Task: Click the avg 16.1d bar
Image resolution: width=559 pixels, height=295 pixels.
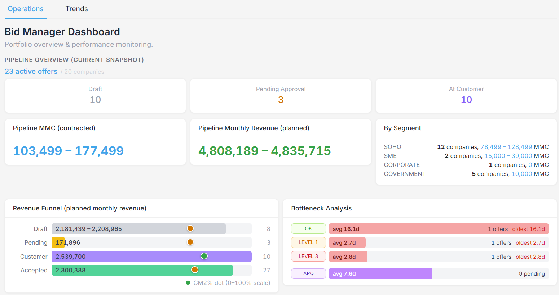Action: (439, 229)
